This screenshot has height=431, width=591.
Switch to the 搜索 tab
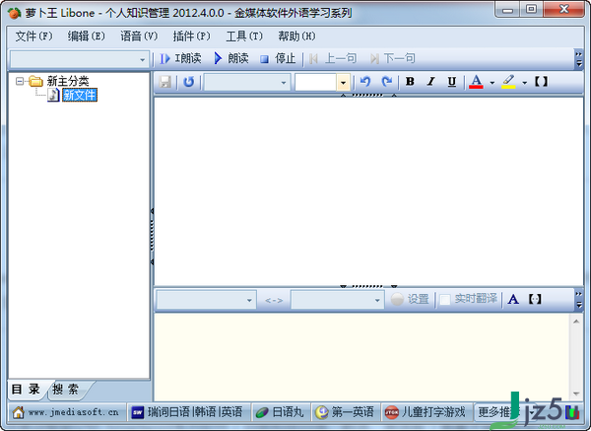(66, 390)
